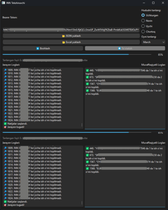Select row 1820 text in the upper process log

pos(34,107)
